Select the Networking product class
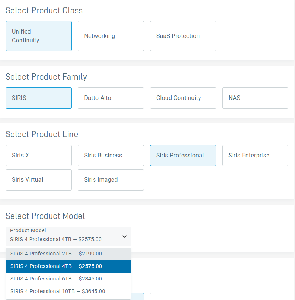 (x=111, y=36)
